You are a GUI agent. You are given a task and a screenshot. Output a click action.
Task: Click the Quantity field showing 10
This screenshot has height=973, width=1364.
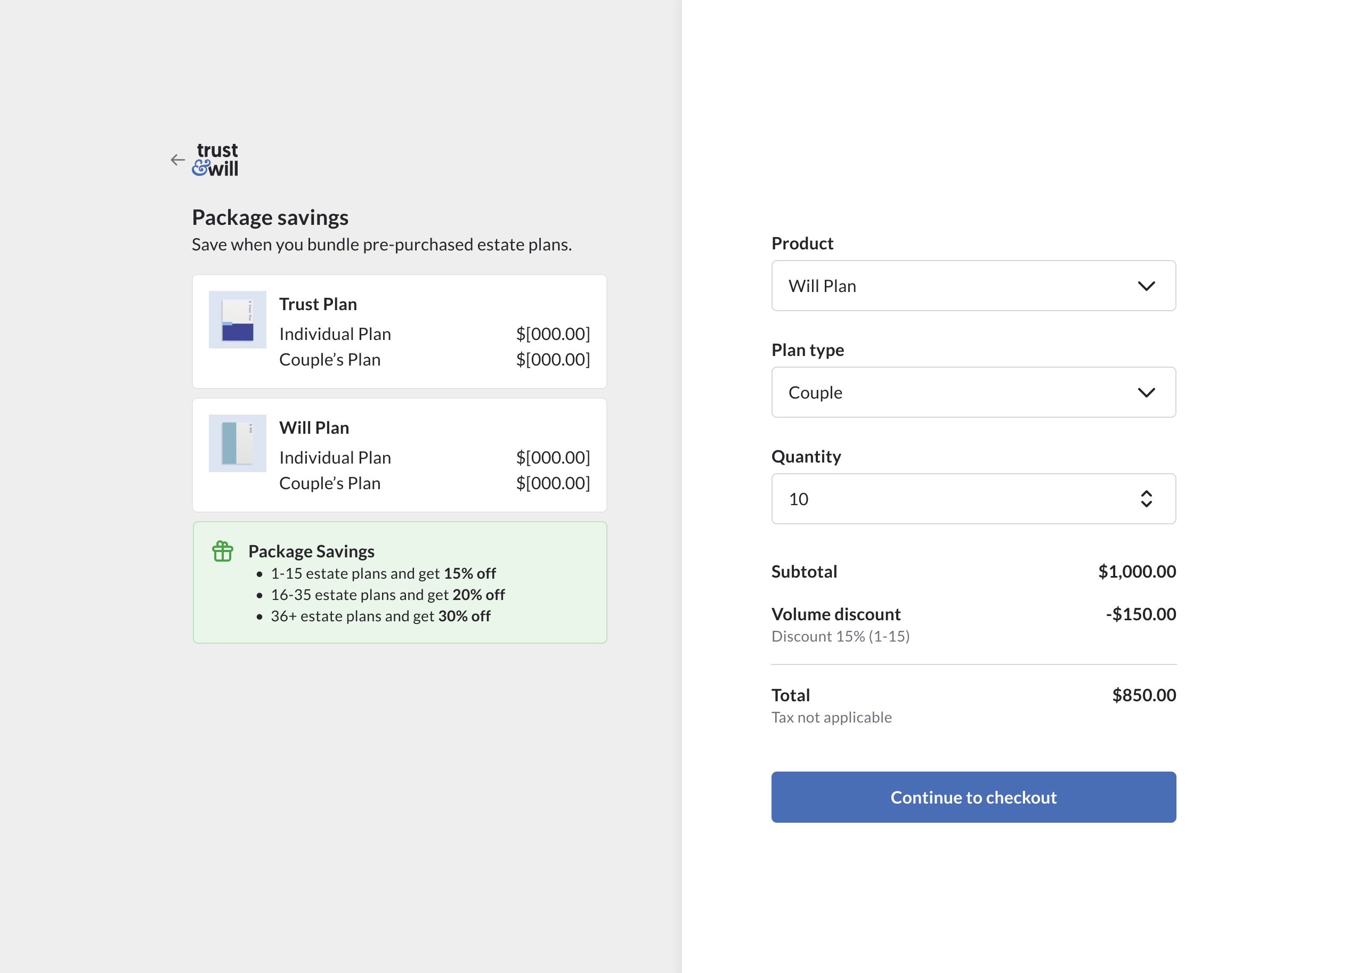click(x=973, y=499)
